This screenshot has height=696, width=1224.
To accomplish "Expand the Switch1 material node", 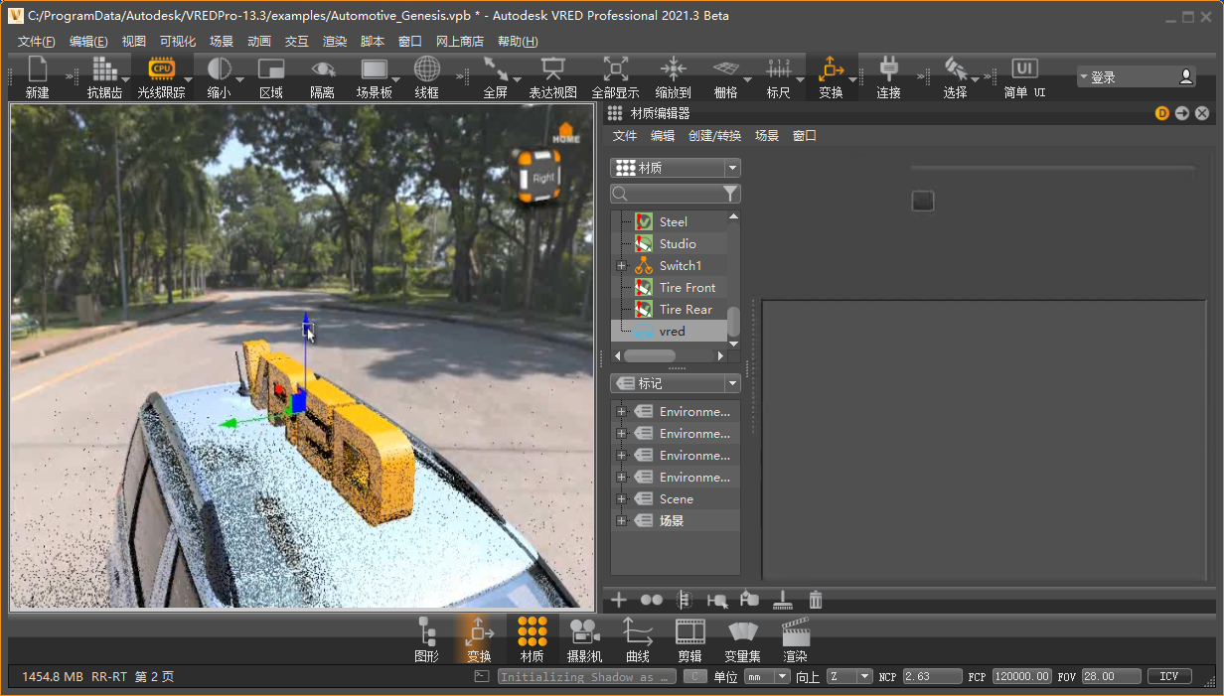I will pos(622,266).
